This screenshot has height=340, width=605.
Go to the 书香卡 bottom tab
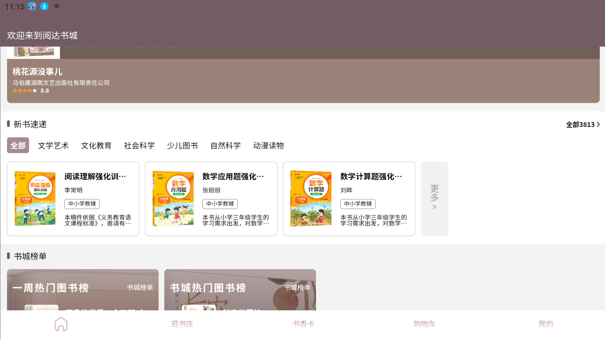(x=303, y=324)
